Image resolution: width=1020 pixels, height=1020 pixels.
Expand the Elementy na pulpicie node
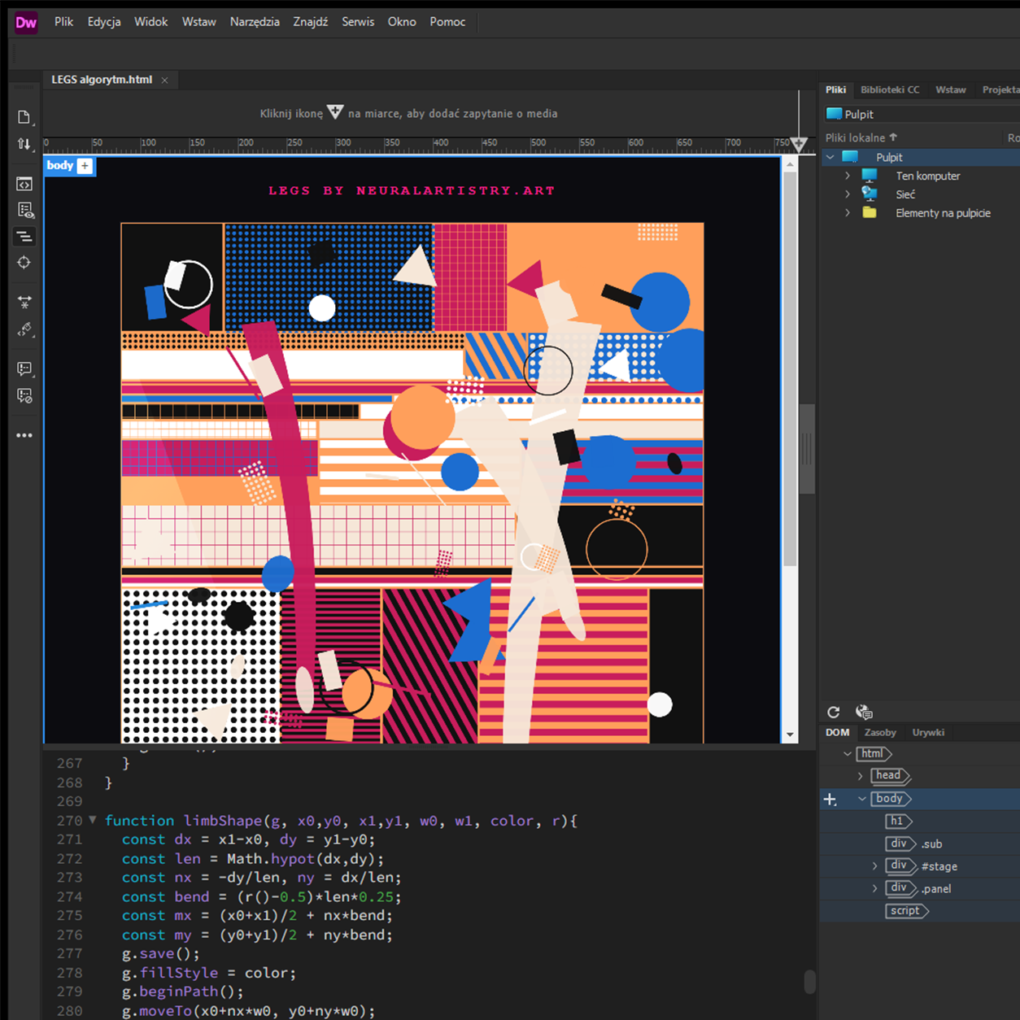point(848,213)
